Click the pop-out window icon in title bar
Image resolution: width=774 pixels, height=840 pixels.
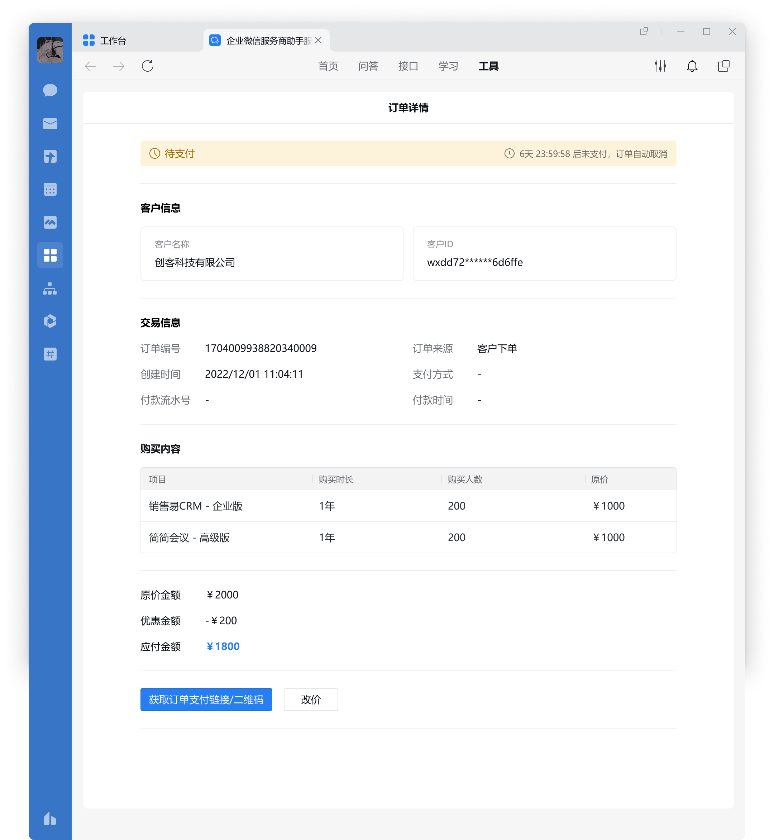644,32
